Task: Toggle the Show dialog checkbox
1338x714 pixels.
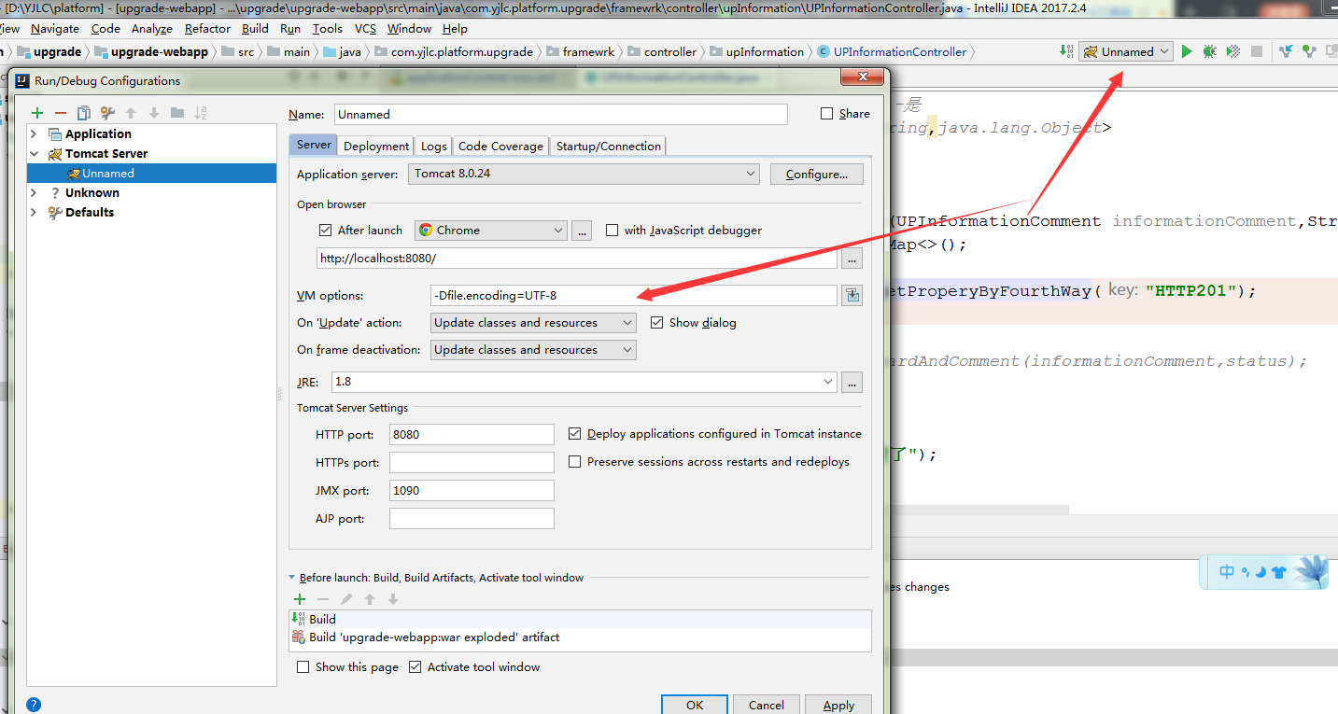Action: (x=657, y=322)
